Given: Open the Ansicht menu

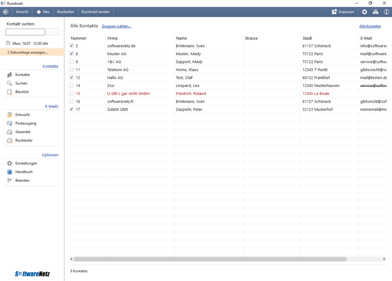Looking at the screenshot, I should click(x=22, y=12).
